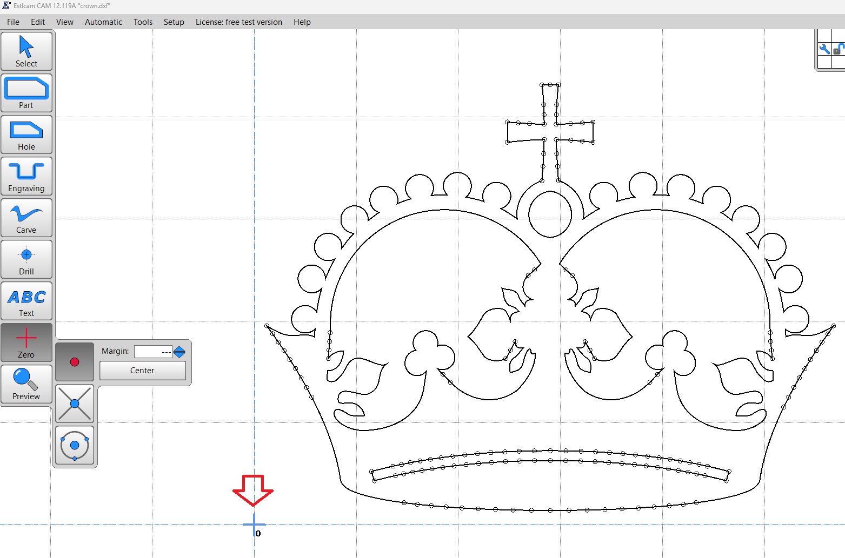Image resolution: width=845 pixels, height=558 pixels.
Task: Activate the Drill tool
Action: coord(26,259)
